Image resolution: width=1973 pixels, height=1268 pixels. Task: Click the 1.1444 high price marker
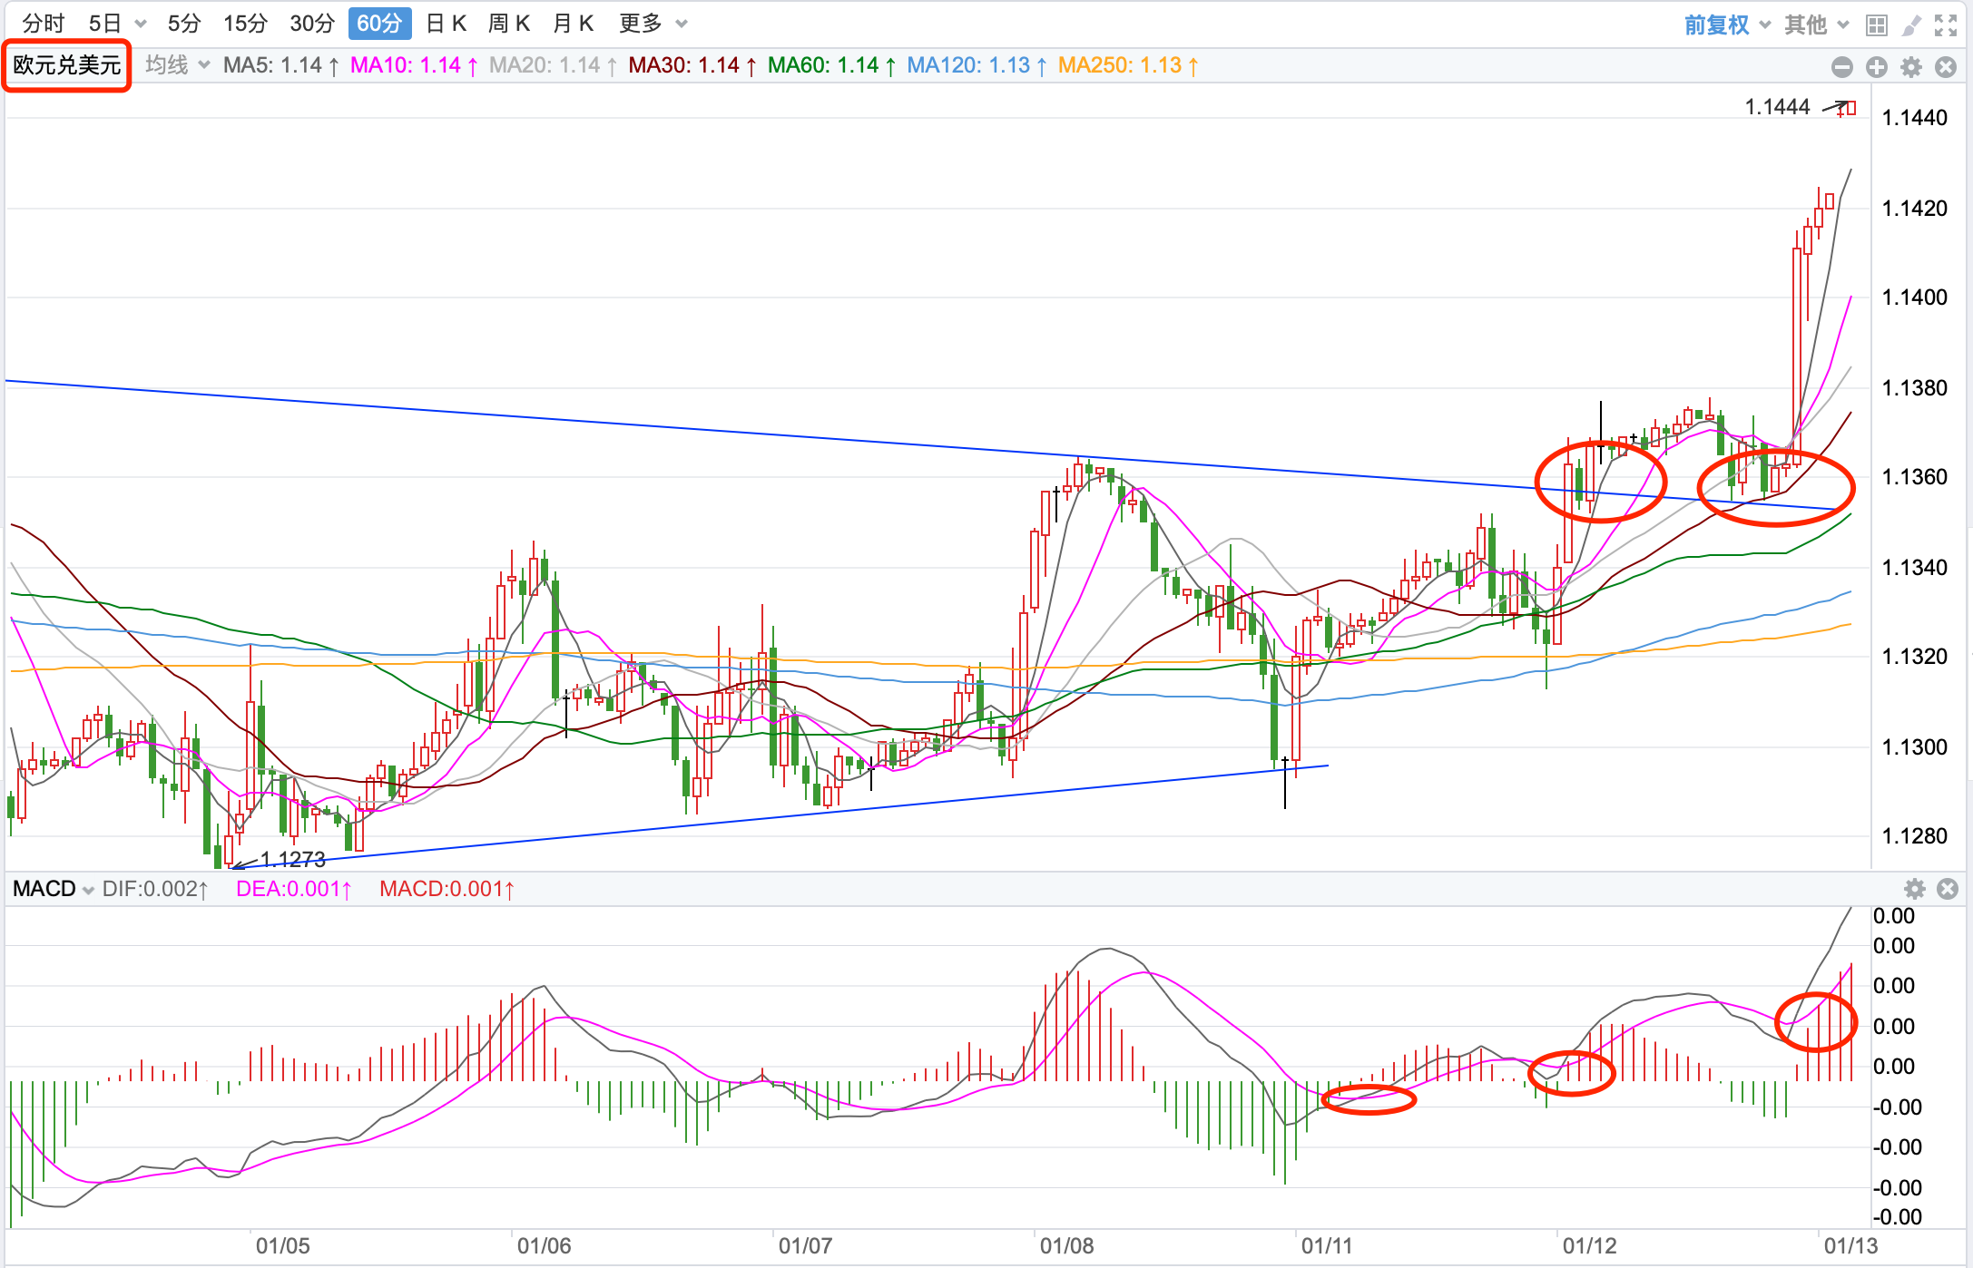point(1777,107)
